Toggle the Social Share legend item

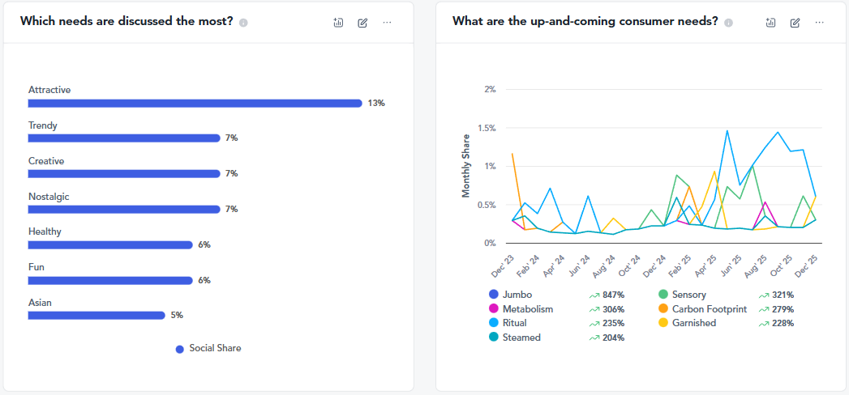208,349
